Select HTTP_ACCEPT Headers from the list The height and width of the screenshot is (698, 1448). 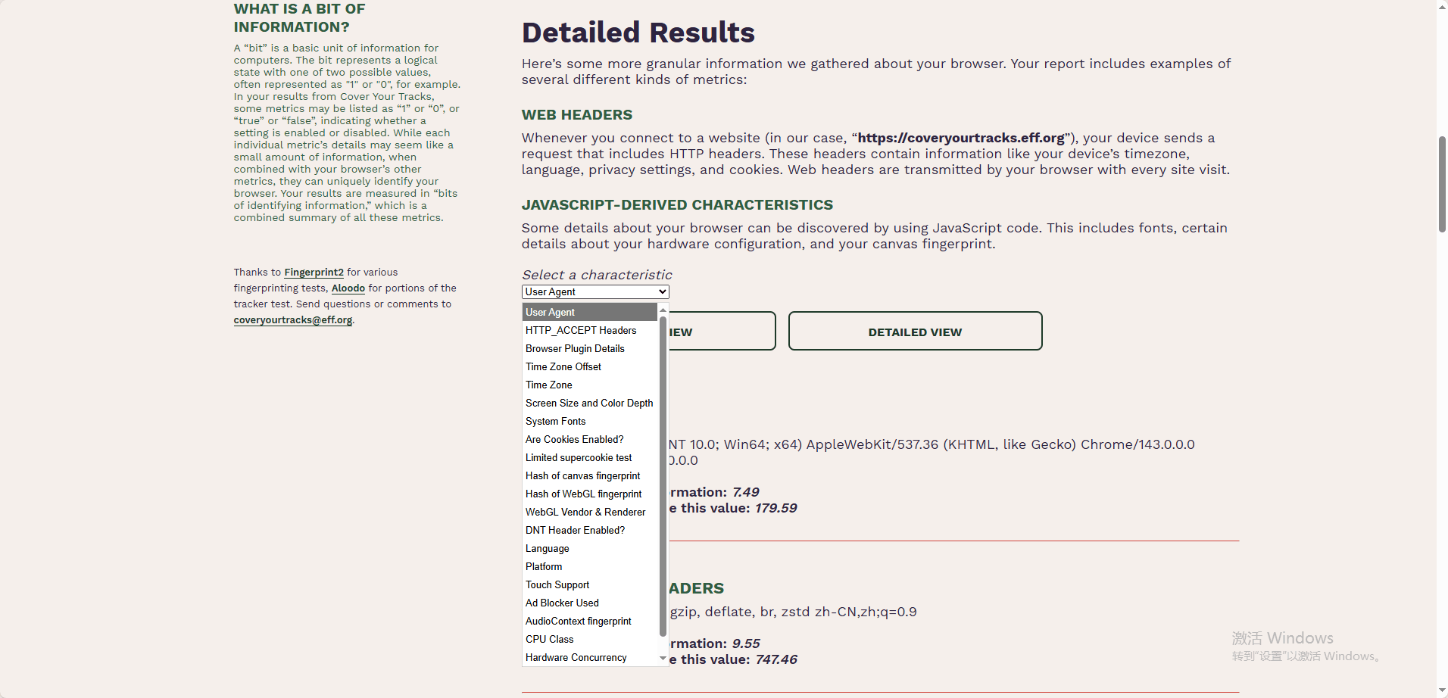[581, 331]
